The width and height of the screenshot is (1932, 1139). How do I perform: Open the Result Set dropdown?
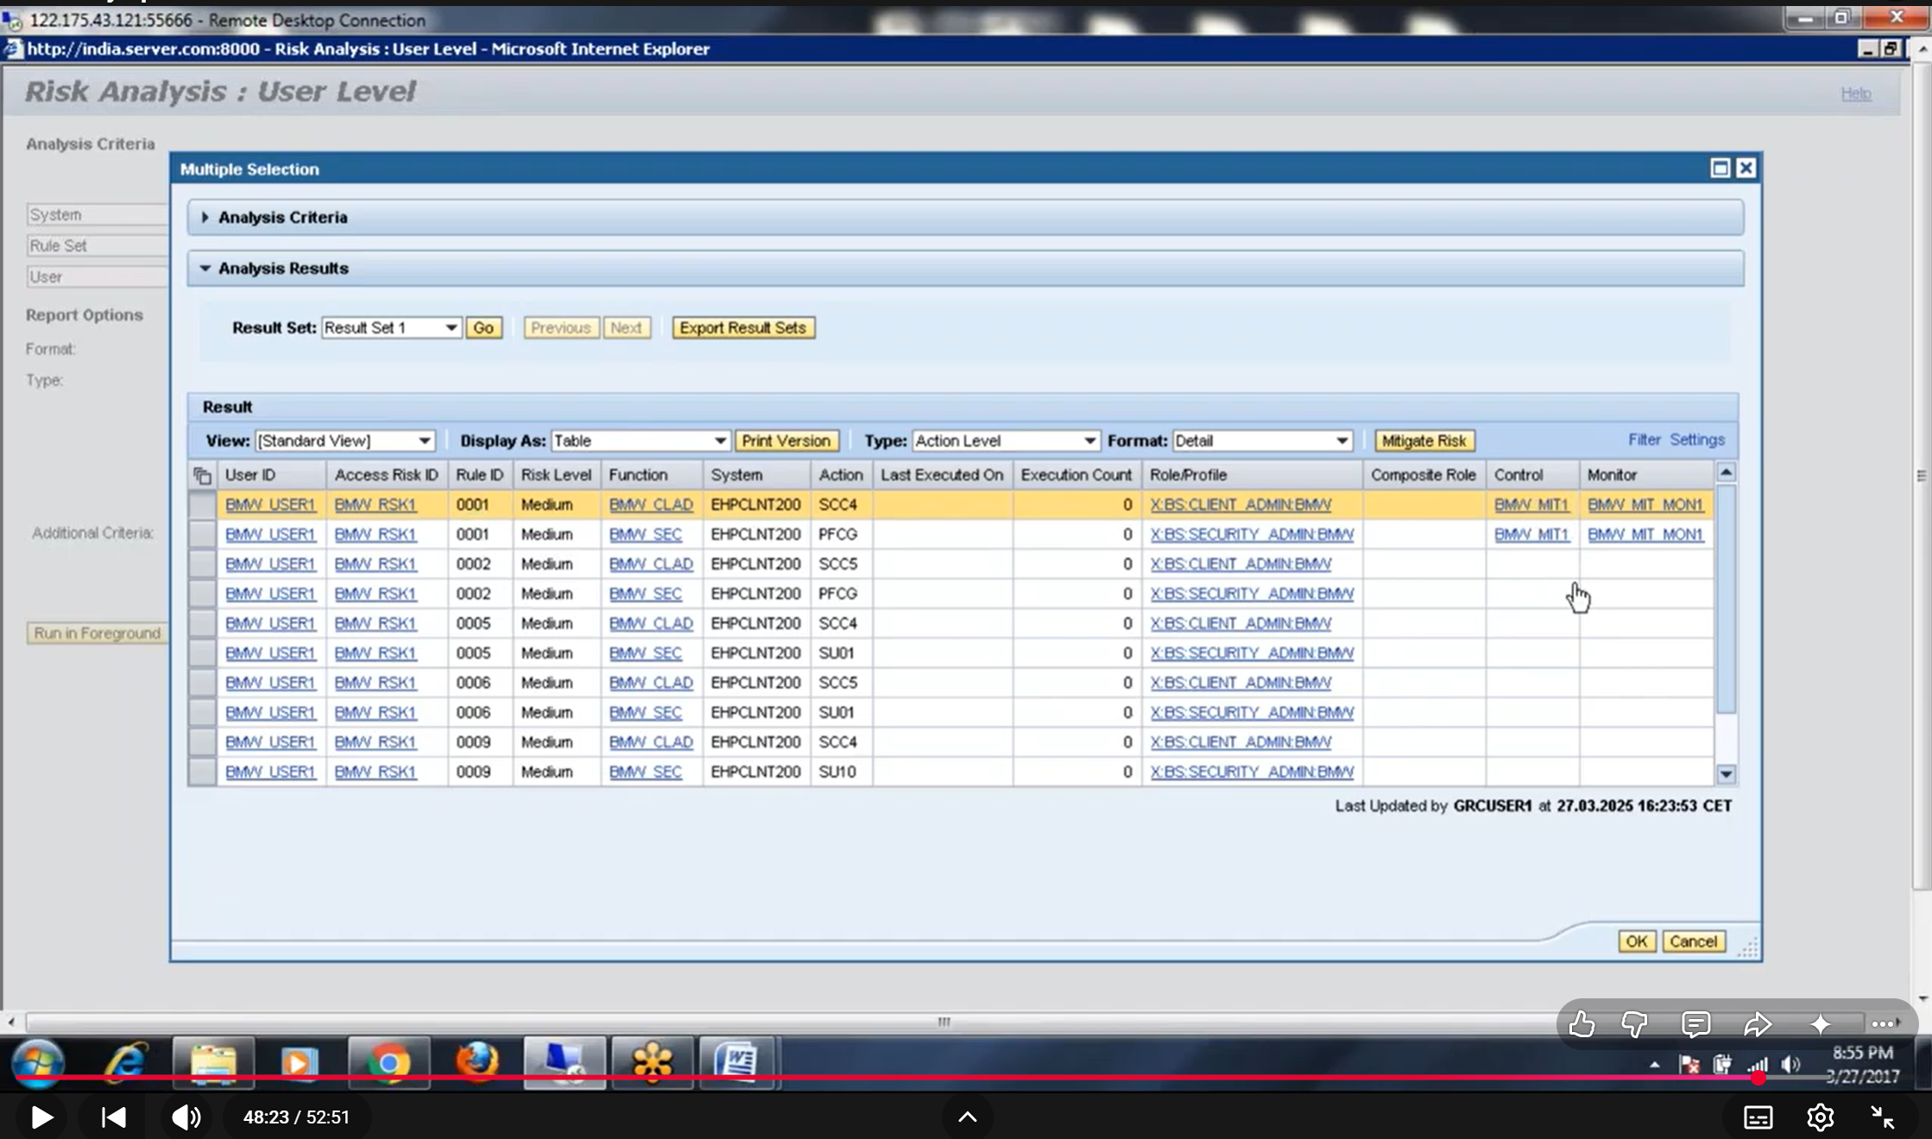click(451, 328)
